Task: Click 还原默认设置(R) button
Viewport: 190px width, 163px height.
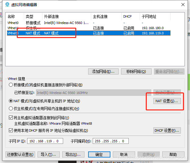Action: pyautogui.click(x=20, y=154)
